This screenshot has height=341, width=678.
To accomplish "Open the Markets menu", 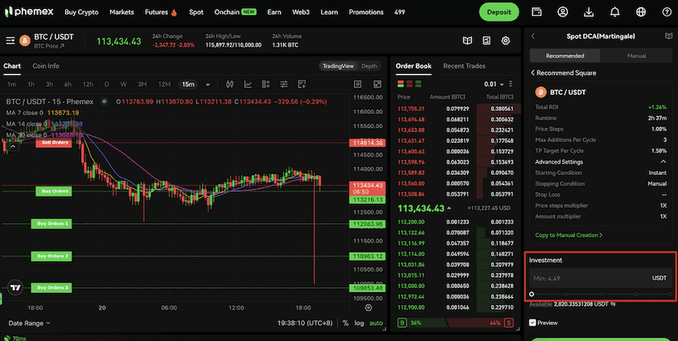I will point(121,12).
